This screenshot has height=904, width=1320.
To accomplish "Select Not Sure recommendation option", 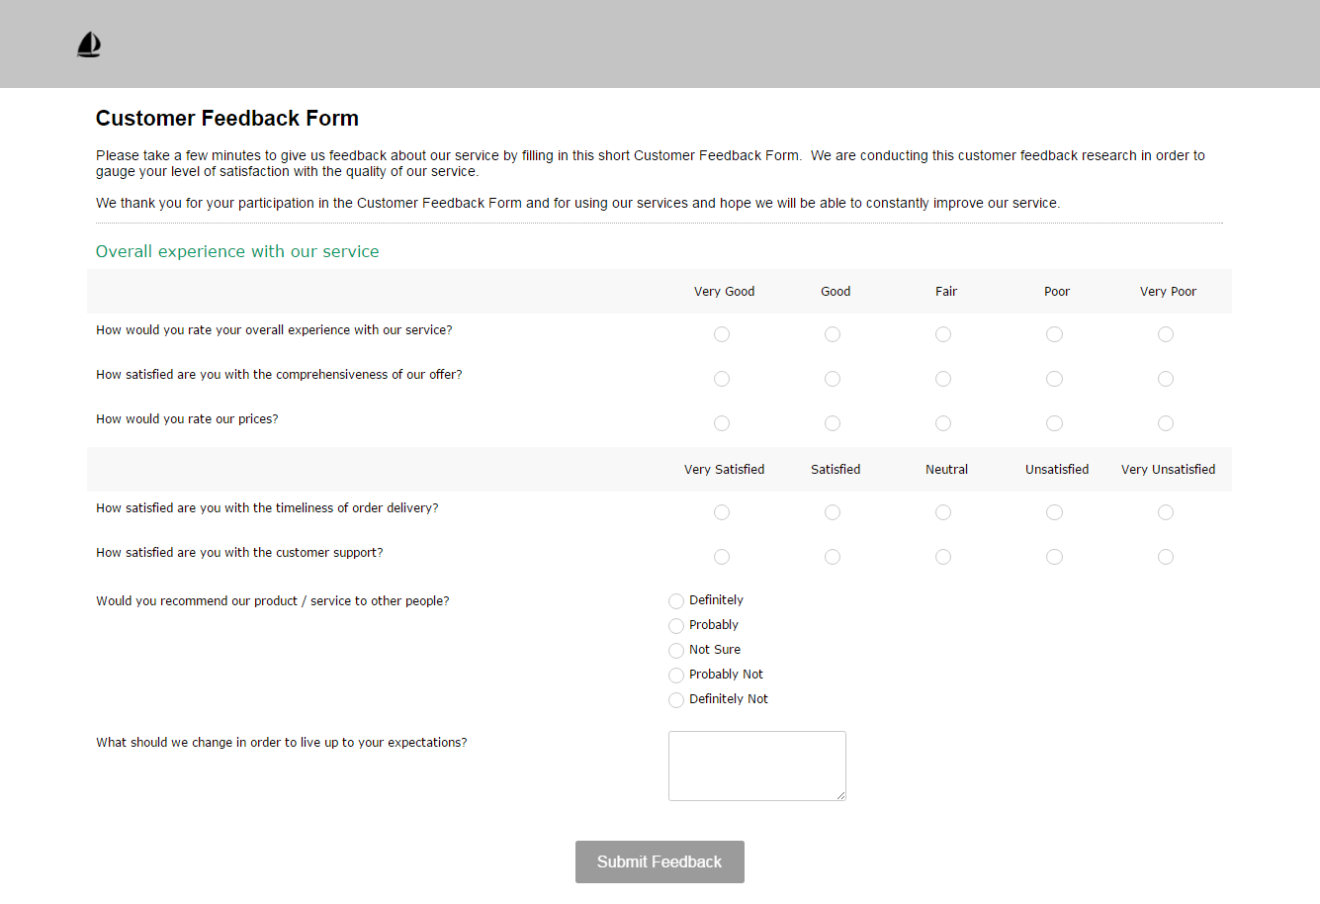I will 676,651.
